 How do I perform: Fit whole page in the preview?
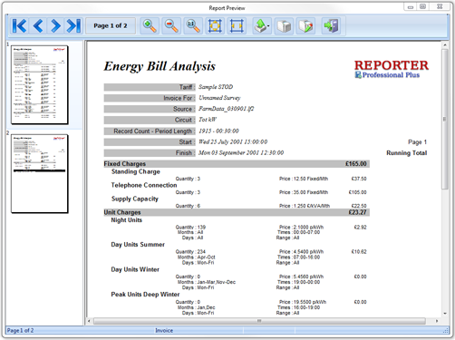click(215, 25)
